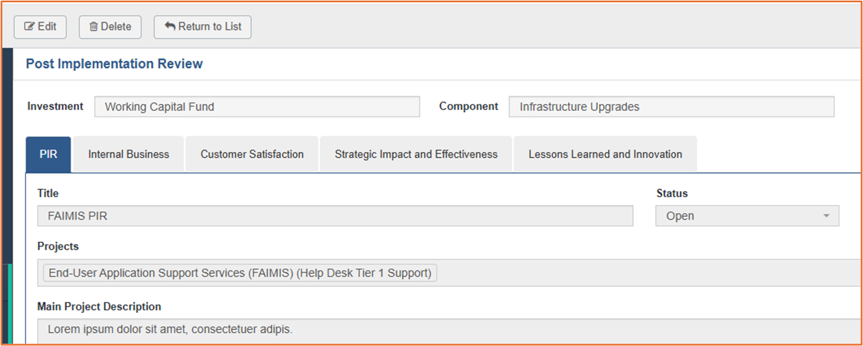Delete this Post Implementation Review
This screenshot has height=346, width=863.
click(110, 27)
